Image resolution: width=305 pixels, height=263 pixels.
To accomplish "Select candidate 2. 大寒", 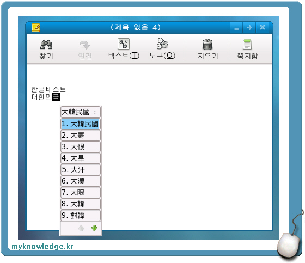I will tap(81, 135).
